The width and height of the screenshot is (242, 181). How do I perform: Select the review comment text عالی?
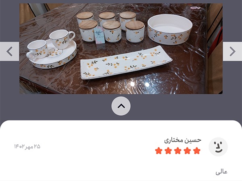coord(221,172)
